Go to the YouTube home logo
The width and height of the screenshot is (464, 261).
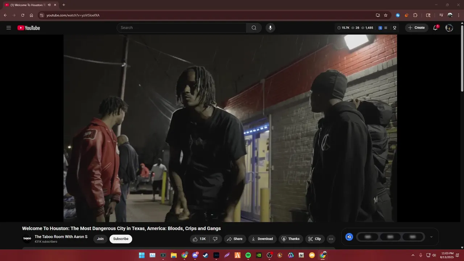click(29, 28)
